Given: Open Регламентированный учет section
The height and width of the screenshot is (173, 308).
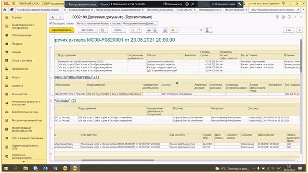Looking at the screenshot, I should point(27,120).
